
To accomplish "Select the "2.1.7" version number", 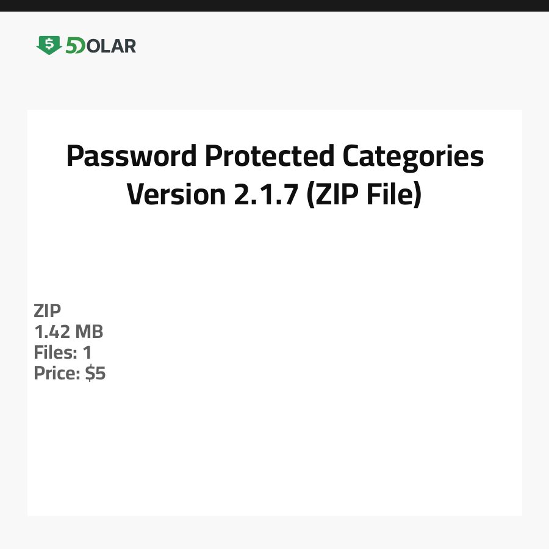I will tap(265, 194).
